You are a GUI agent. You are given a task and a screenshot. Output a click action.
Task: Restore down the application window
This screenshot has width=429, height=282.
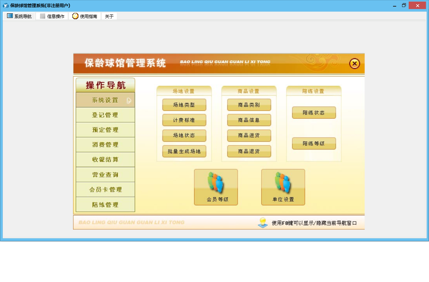[404, 5]
